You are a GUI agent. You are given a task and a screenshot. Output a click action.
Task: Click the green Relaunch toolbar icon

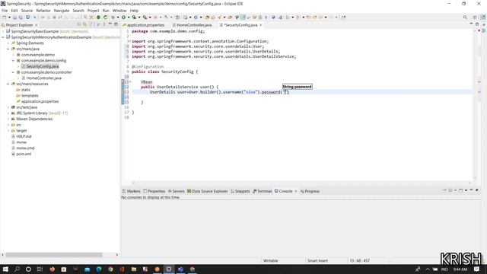pyautogui.click(x=105, y=18)
